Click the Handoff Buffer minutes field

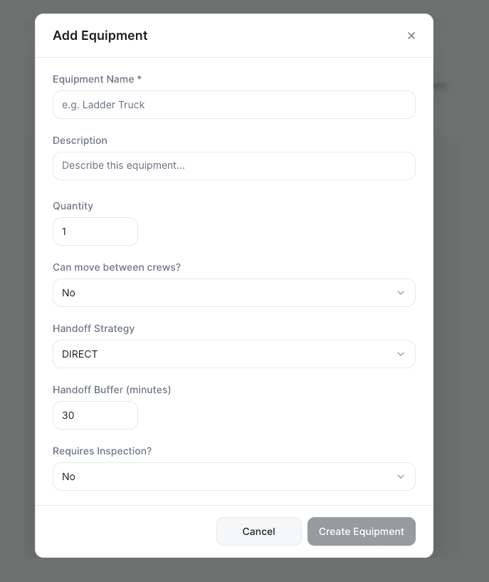tap(95, 415)
